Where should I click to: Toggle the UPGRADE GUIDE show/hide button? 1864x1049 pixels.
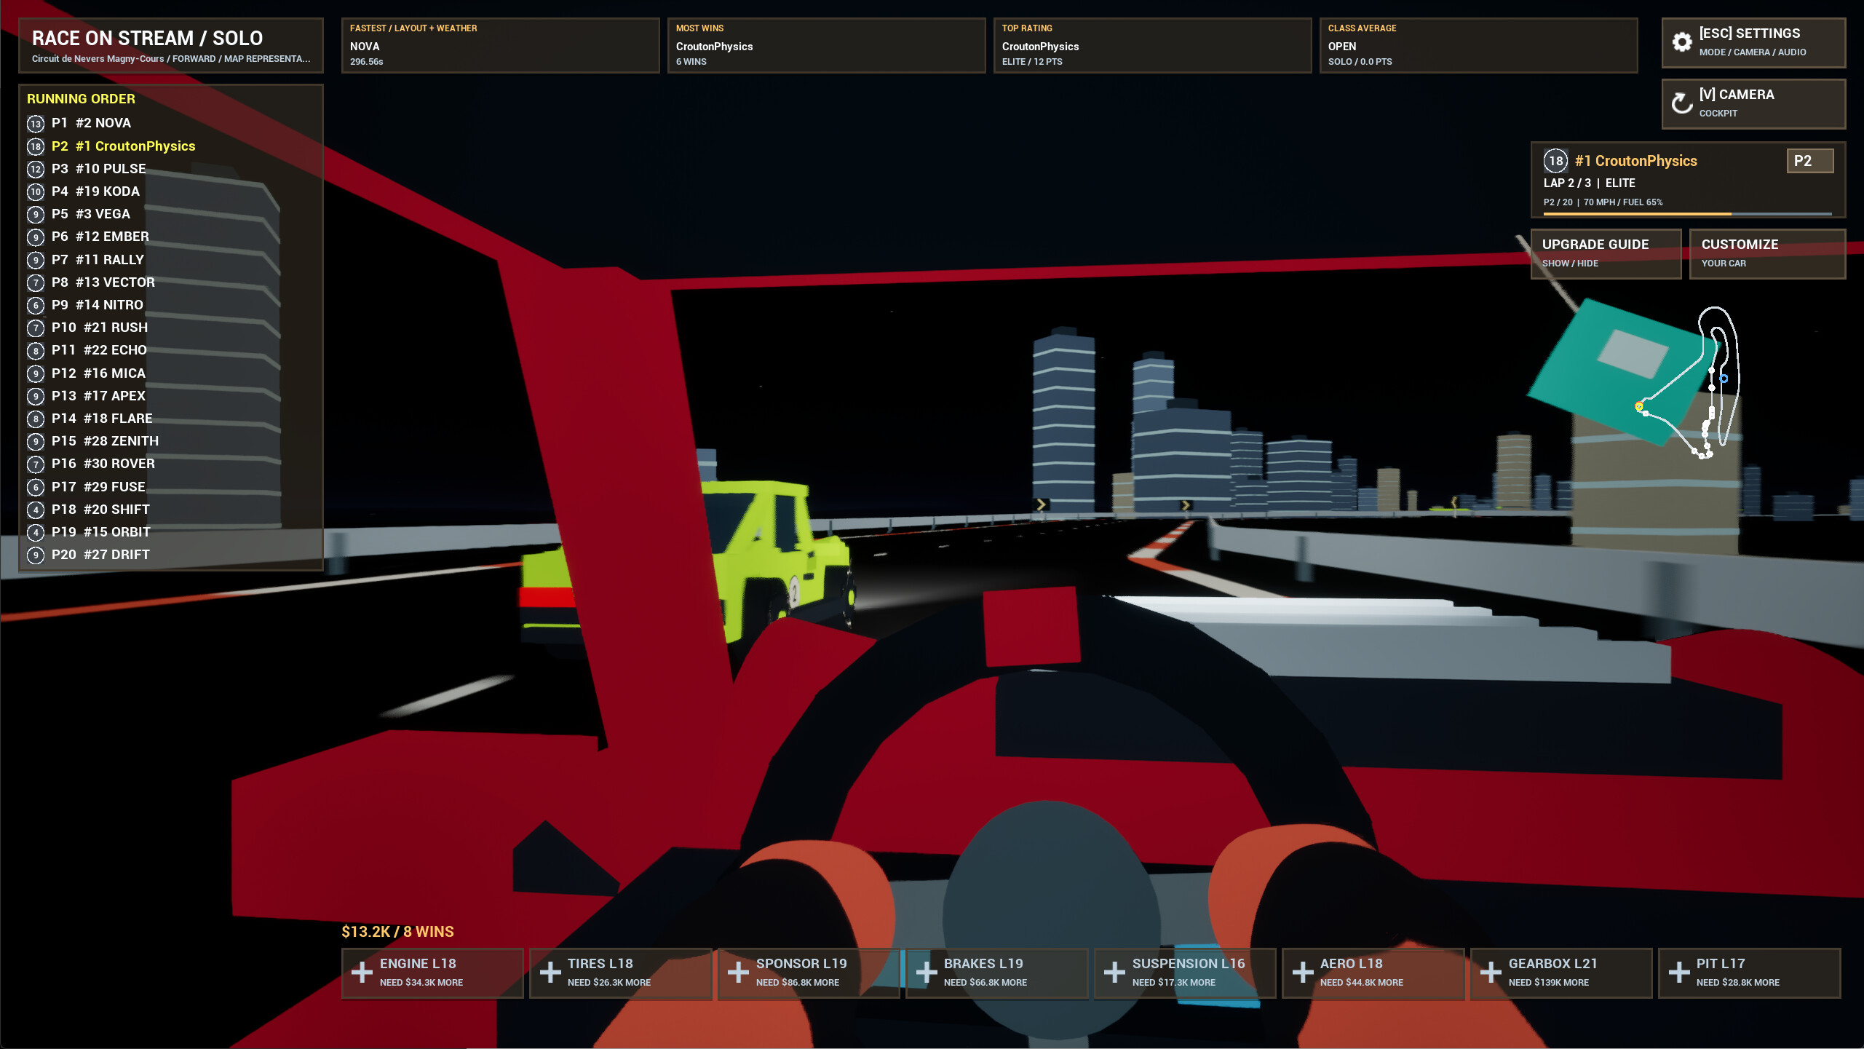pos(1606,253)
